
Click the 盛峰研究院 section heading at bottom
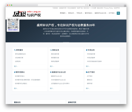click(x=72, y=102)
